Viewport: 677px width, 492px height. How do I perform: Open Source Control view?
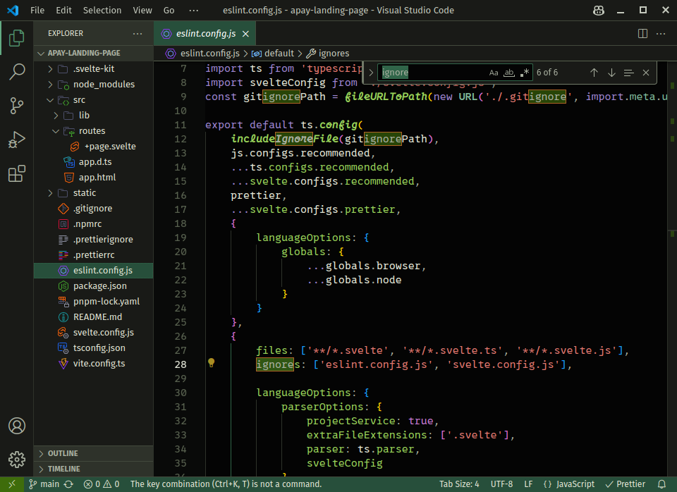click(16, 105)
